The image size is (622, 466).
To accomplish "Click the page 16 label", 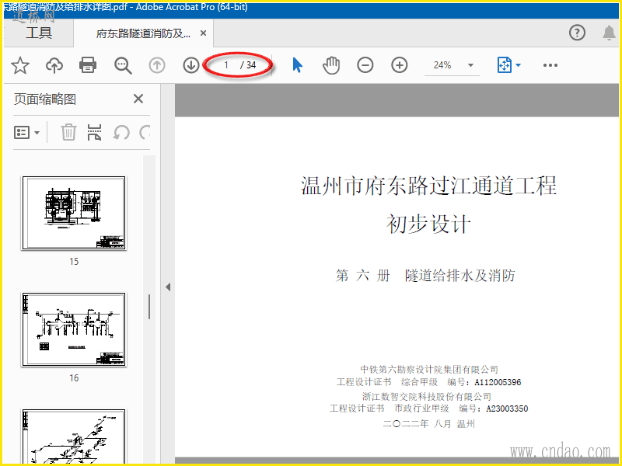I will tap(74, 378).
